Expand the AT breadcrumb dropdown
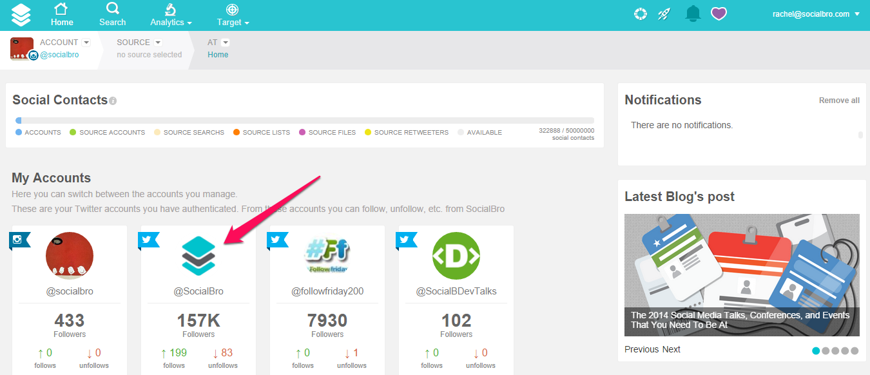Viewport: 870px width, 375px height. click(x=226, y=43)
